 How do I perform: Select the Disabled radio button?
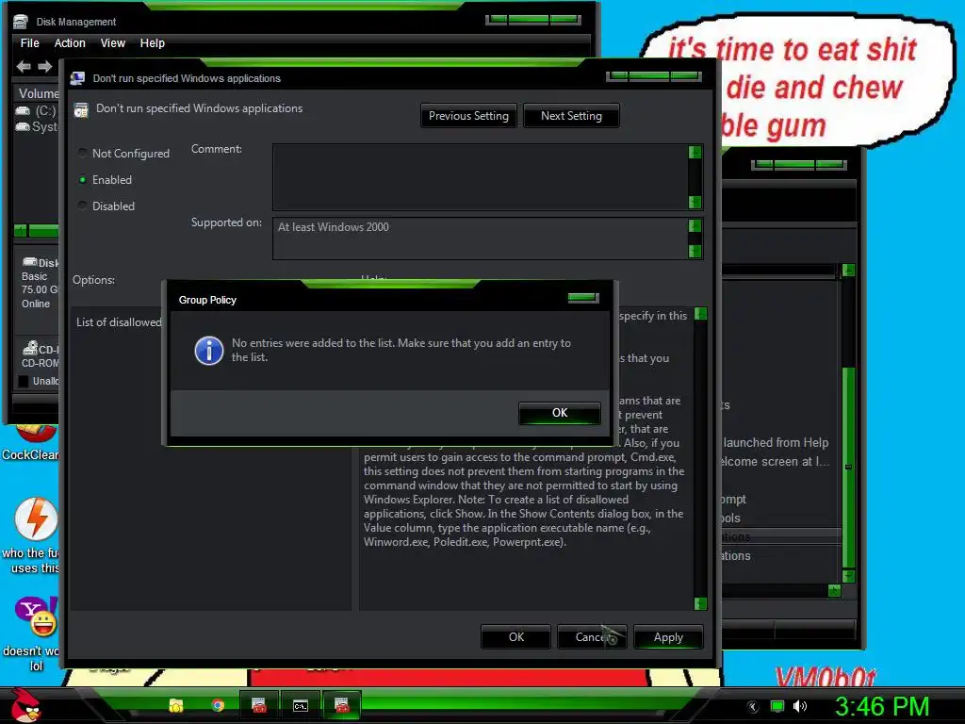[x=83, y=206]
